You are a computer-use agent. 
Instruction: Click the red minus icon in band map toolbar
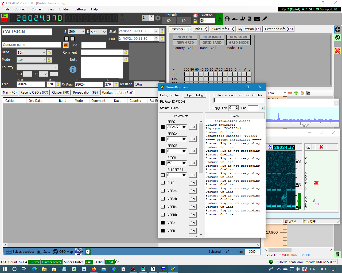pyautogui.click(x=290, y=93)
